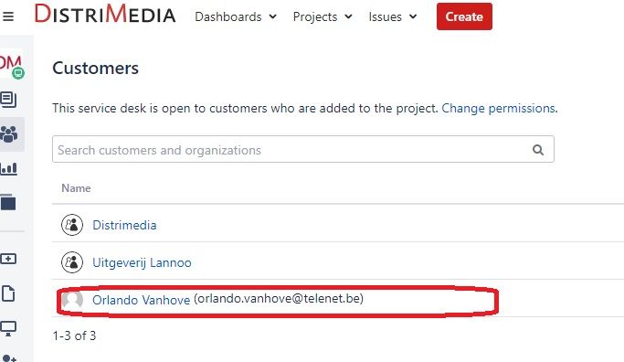The height and width of the screenshot is (362, 624).
Task: Click the magnifier search icon
Action: point(538,150)
